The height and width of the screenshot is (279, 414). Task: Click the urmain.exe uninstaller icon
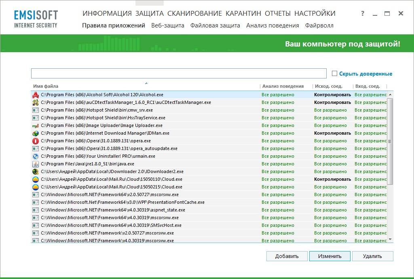pos(36,156)
